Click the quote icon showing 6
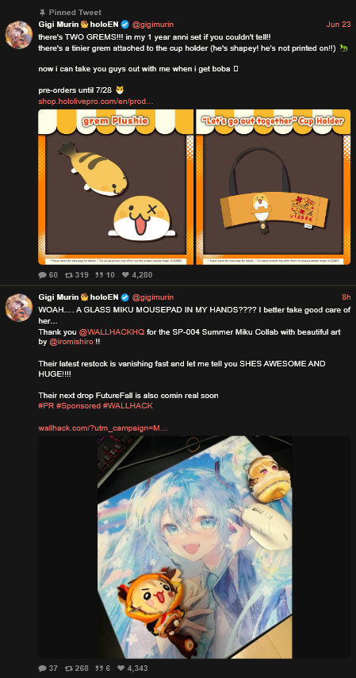The height and width of the screenshot is (678, 356). tap(99, 668)
